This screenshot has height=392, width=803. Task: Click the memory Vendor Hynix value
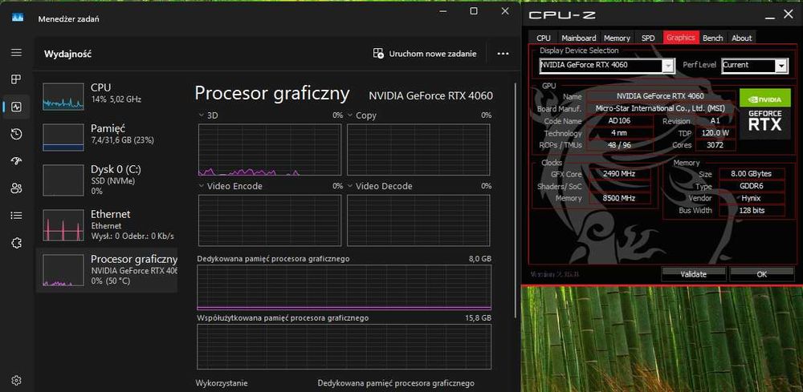click(751, 198)
